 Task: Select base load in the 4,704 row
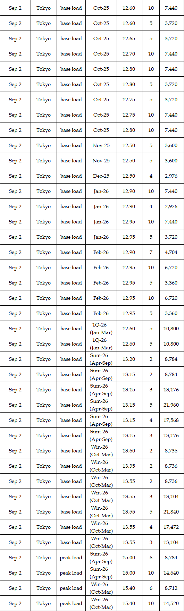click(x=71, y=252)
